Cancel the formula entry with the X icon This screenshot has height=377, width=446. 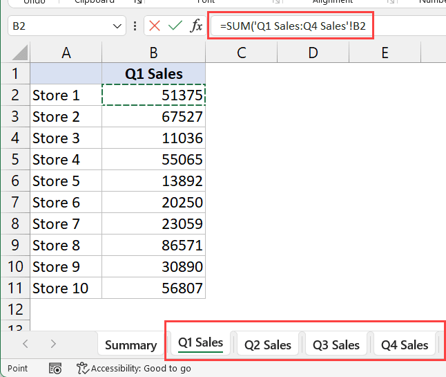coord(155,26)
